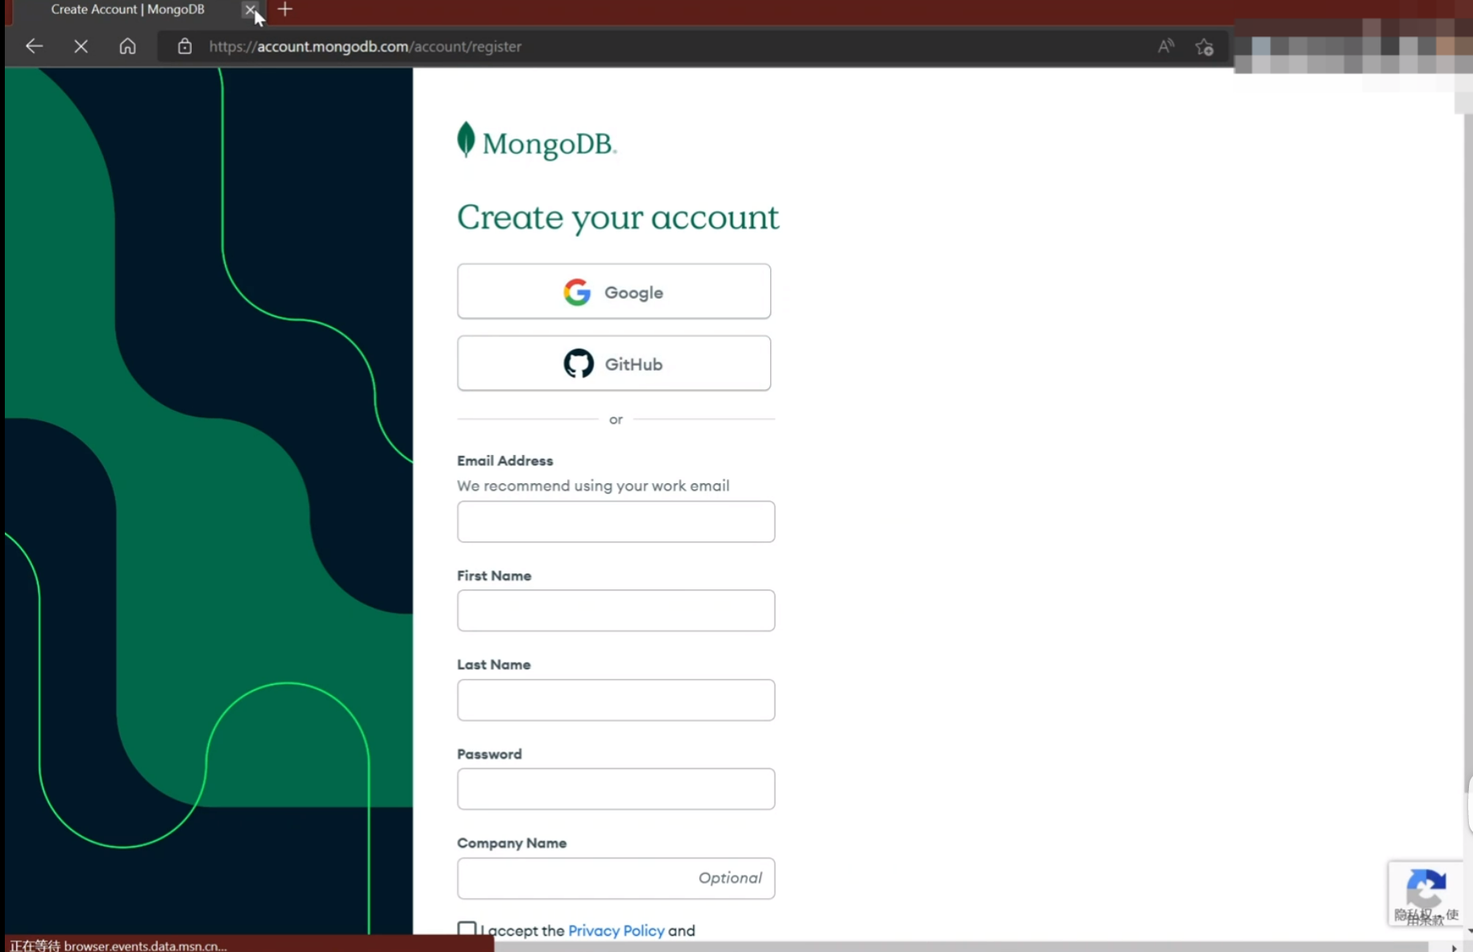Select the Create Account | MongoDB tab
The width and height of the screenshot is (1473, 952).
pos(127,10)
